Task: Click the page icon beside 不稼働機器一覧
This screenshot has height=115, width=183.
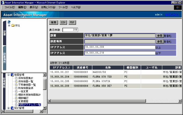Action: [16, 85]
